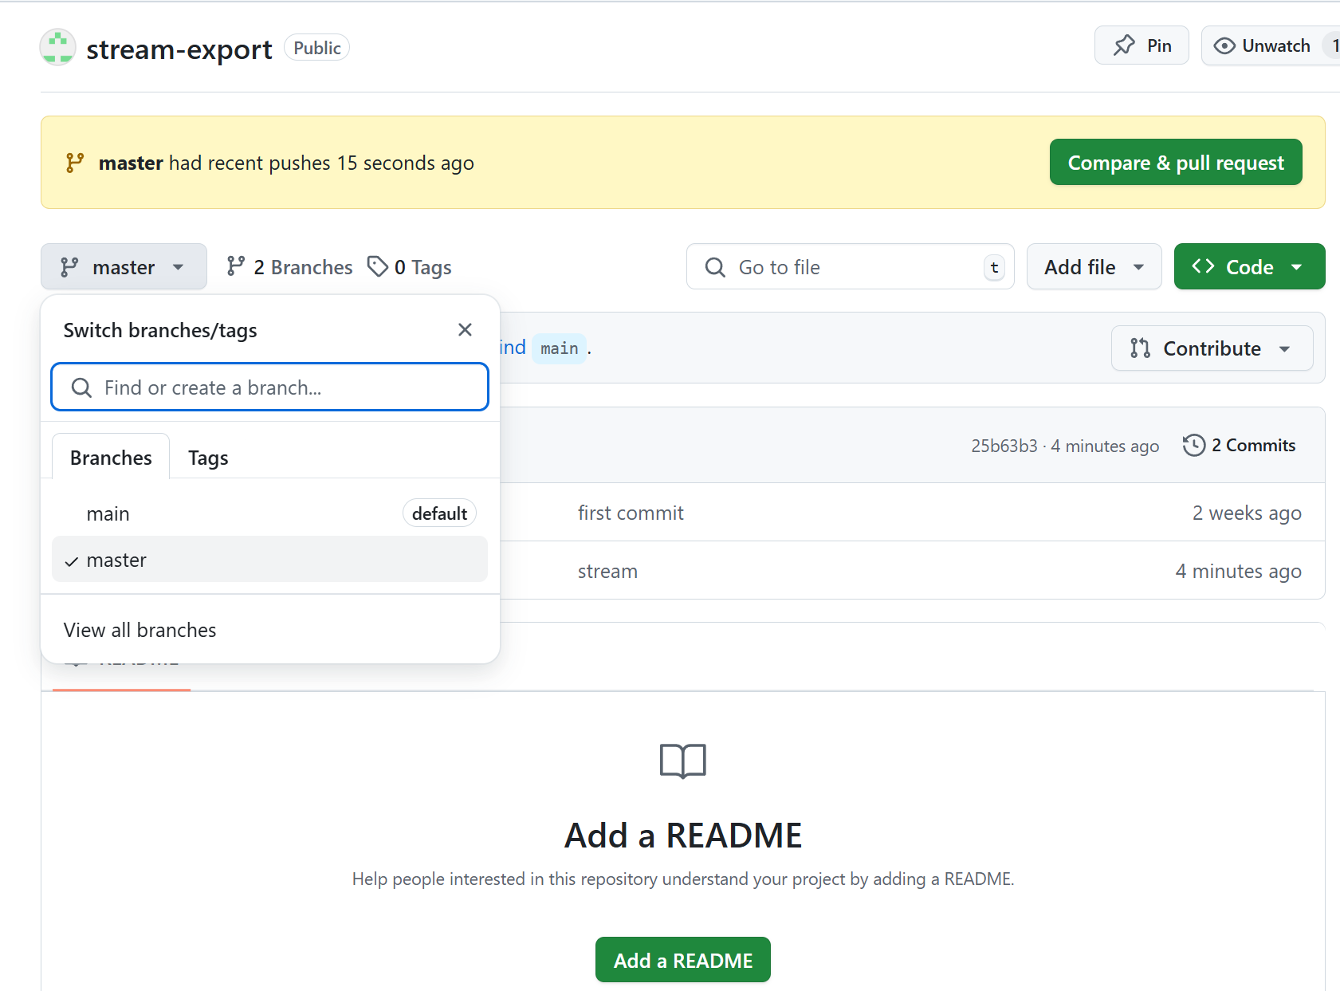Click the branch icon in yellow push banner

[75, 163]
